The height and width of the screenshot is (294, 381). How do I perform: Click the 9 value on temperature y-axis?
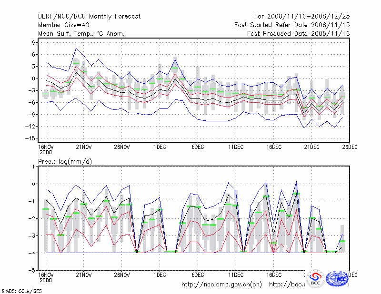coord(33,43)
